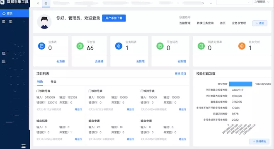The image size is (274, 149).
Task: Click the 项目列表 panel title
Action: (x=43, y=74)
